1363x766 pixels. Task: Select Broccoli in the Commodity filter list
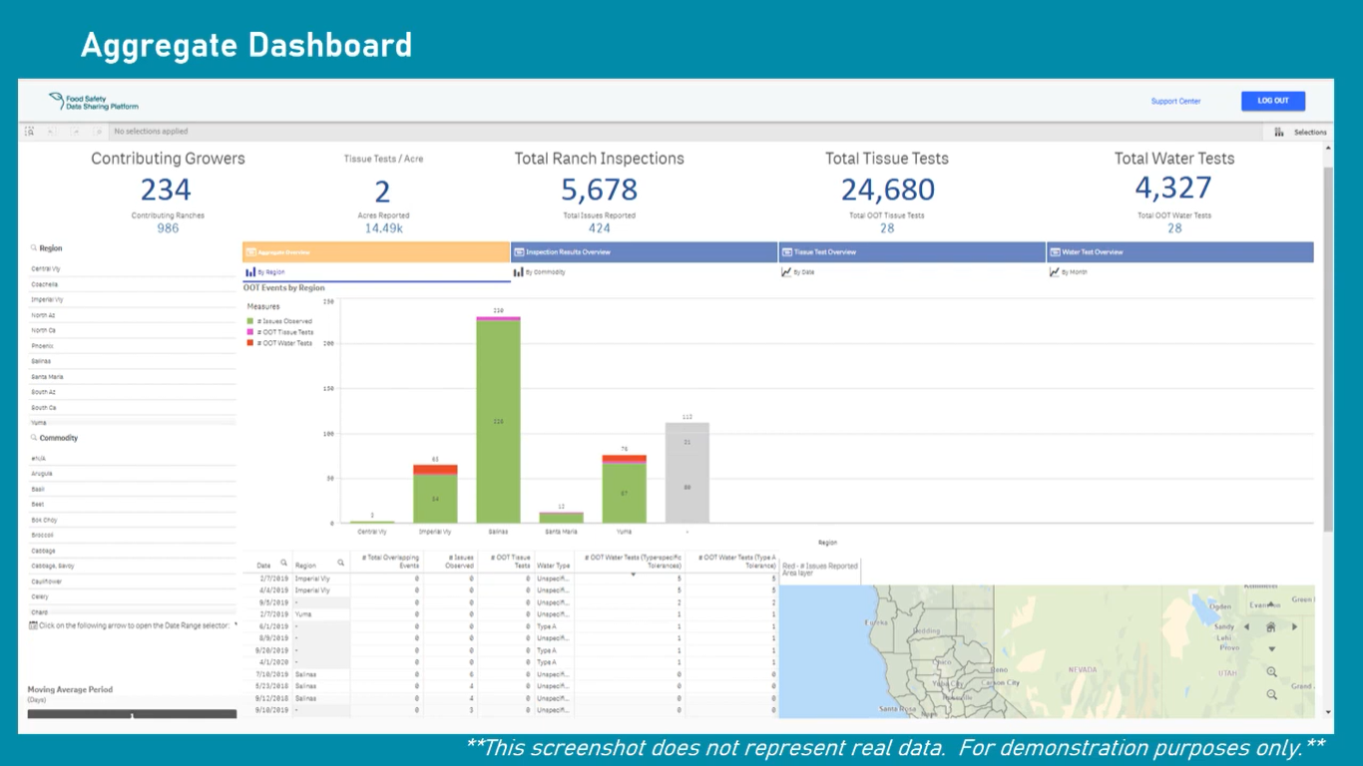click(x=43, y=536)
